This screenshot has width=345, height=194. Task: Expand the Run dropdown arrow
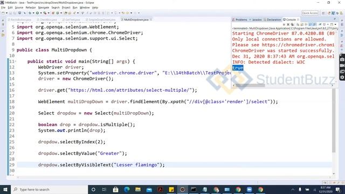(x=41, y=13)
